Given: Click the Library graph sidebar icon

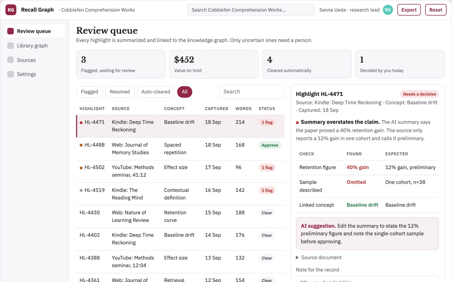Looking at the screenshot, I should pyautogui.click(x=10, y=45).
